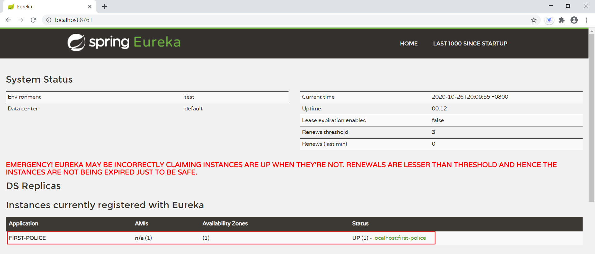The width and height of the screenshot is (595, 254).
Task: Bookmark this page with star icon
Action: (534, 20)
